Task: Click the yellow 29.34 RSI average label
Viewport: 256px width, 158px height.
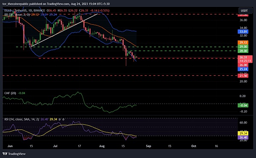Action: pos(243,133)
